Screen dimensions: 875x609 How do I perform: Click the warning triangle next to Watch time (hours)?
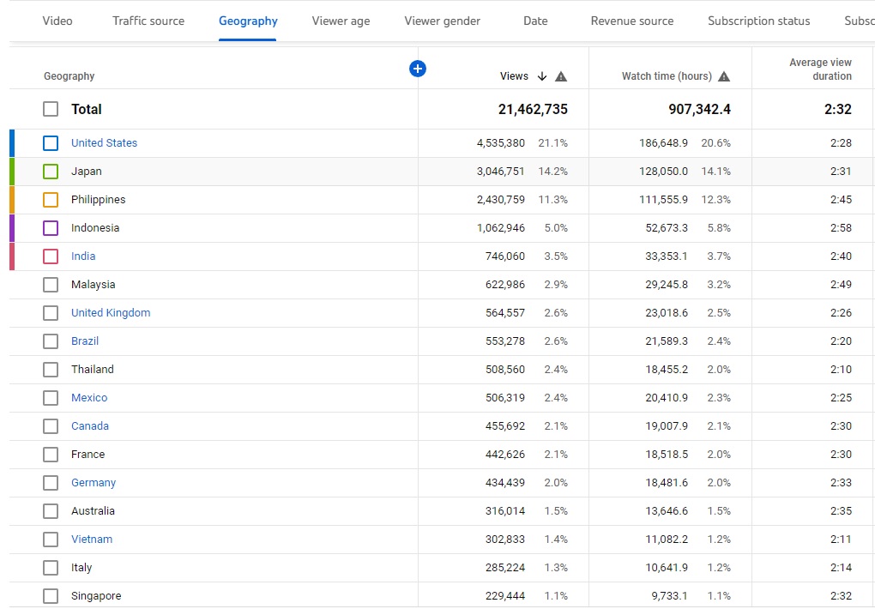point(724,76)
